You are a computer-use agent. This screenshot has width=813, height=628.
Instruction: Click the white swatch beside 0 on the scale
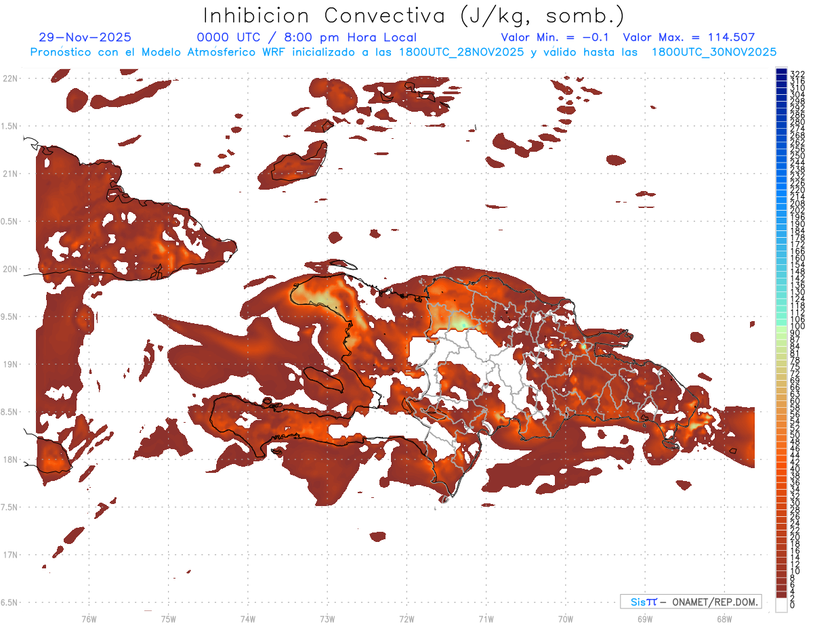click(x=781, y=605)
